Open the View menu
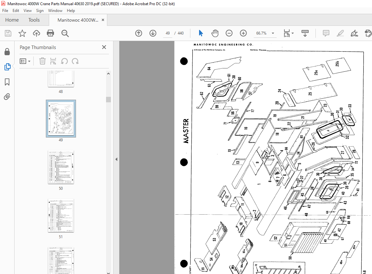372x274 pixels. coord(27,11)
